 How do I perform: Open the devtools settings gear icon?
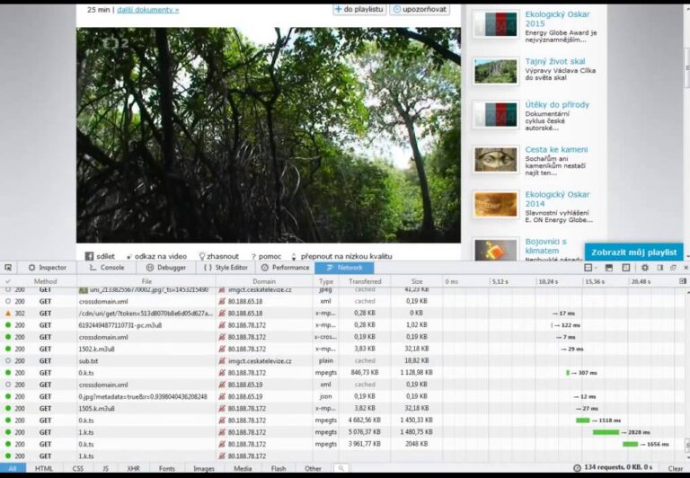(645, 268)
